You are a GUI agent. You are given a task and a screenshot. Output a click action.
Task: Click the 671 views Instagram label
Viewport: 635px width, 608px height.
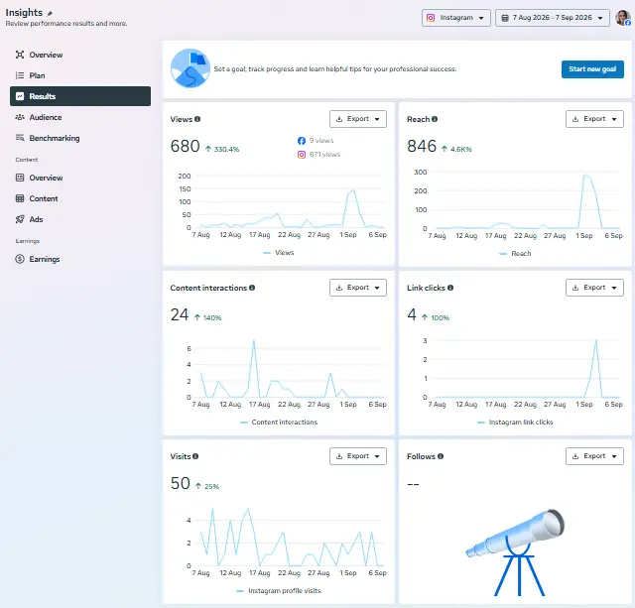click(324, 154)
